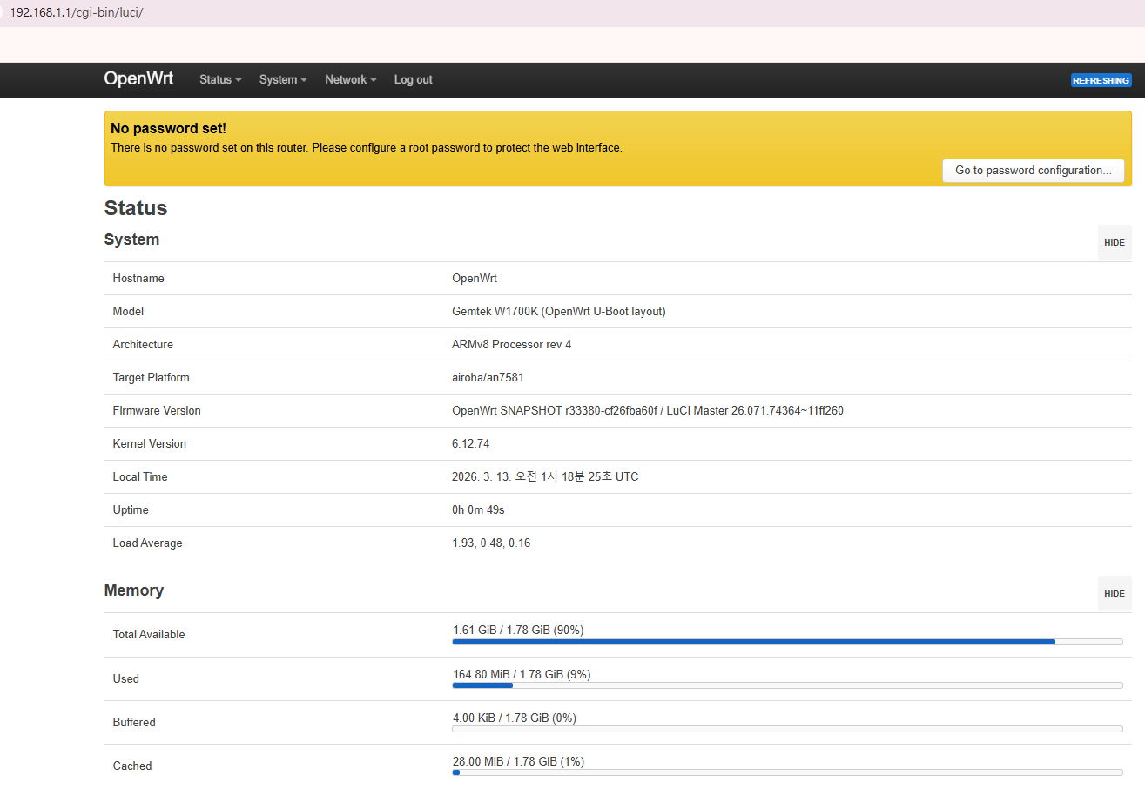
Task: Select the Target Platform label
Action: click(x=151, y=378)
